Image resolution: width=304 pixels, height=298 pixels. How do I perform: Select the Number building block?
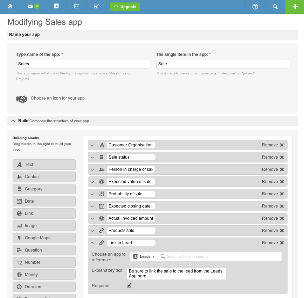coord(44,262)
